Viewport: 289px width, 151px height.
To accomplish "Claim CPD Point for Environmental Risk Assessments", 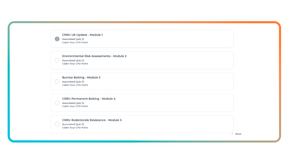I will tap(75, 64).
